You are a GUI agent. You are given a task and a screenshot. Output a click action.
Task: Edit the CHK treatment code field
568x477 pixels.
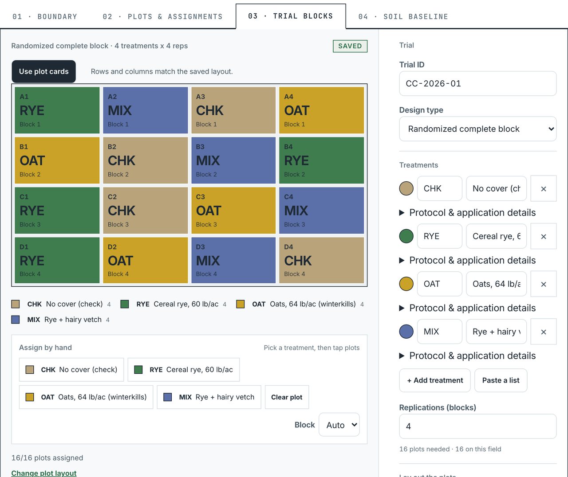coord(440,188)
